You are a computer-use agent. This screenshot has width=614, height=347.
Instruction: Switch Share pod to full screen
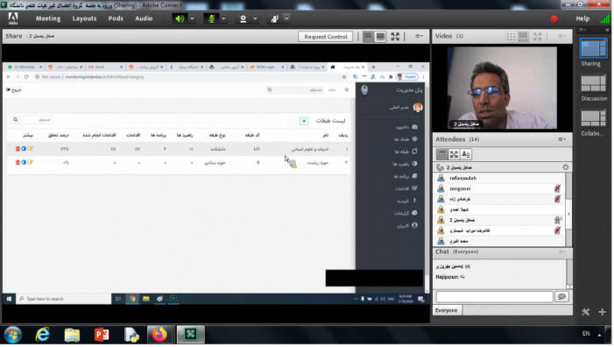point(395,37)
